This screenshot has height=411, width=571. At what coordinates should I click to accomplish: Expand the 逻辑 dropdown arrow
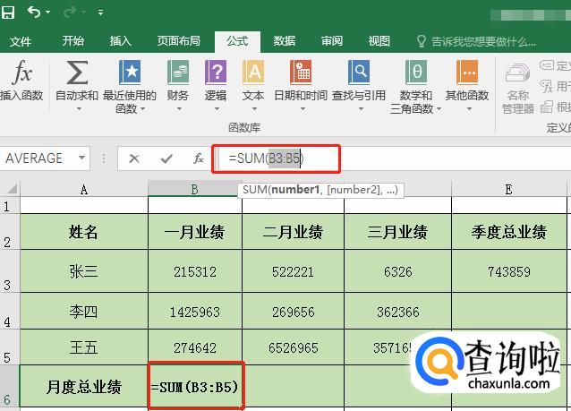pyautogui.click(x=217, y=109)
